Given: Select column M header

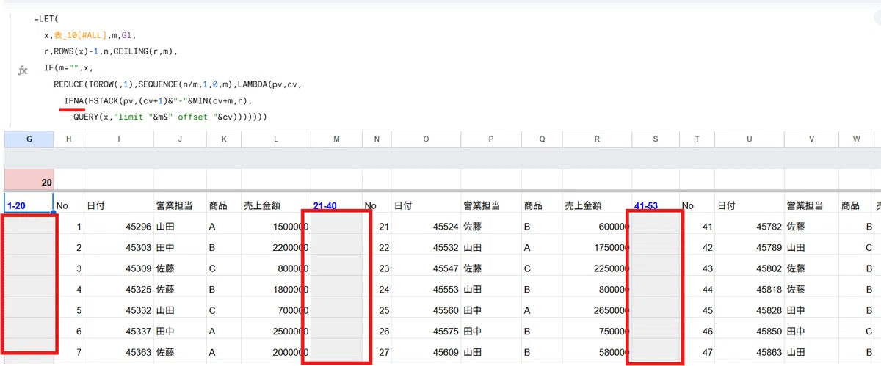Looking at the screenshot, I should tap(336, 139).
